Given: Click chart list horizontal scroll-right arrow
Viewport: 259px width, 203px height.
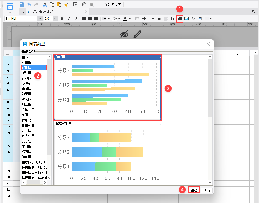Looking at the screenshot, I should point(45,182).
